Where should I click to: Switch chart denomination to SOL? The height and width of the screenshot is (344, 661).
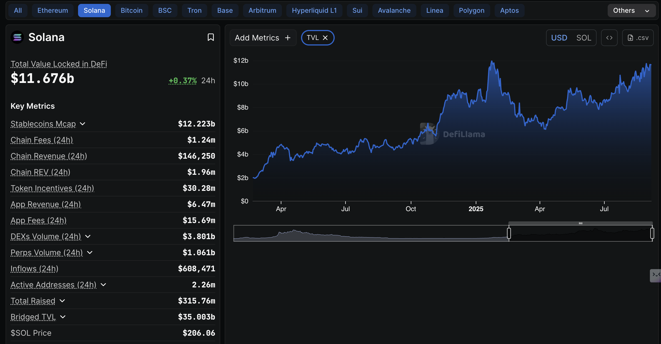click(x=584, y=38)
